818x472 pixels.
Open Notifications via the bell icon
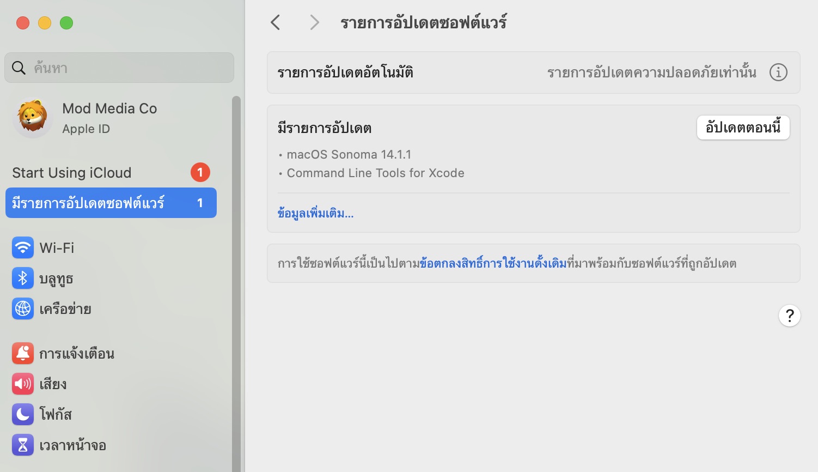coord(23,354)
